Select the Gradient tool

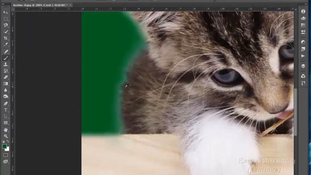click(x=5, y=84)
